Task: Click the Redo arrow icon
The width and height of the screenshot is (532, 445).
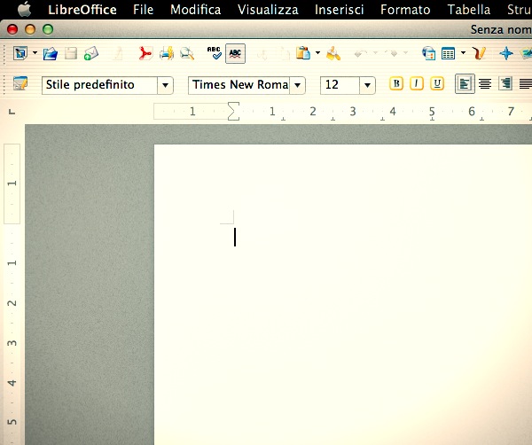Action: pyautogui.click(x=392, y=53)
